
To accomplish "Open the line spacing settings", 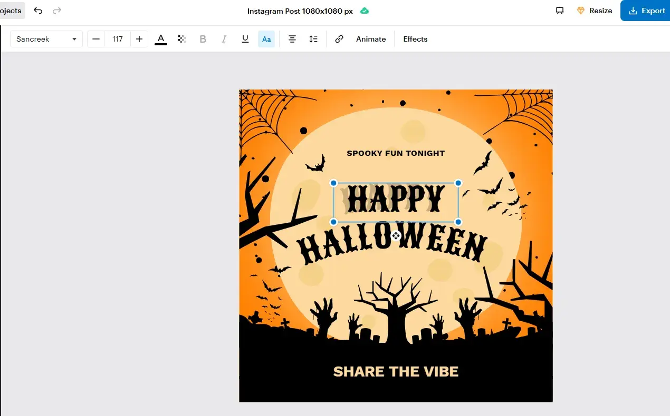I will coord(313,38).
